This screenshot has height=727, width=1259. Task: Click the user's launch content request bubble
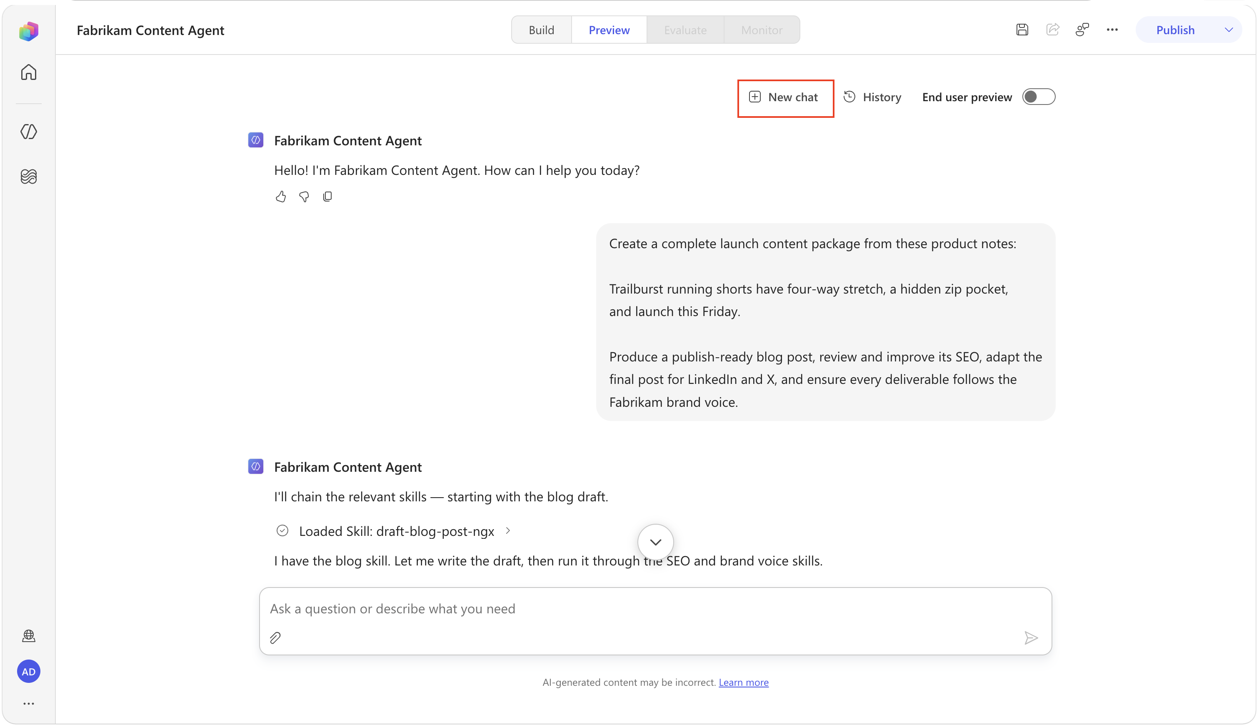pos(825,323)
